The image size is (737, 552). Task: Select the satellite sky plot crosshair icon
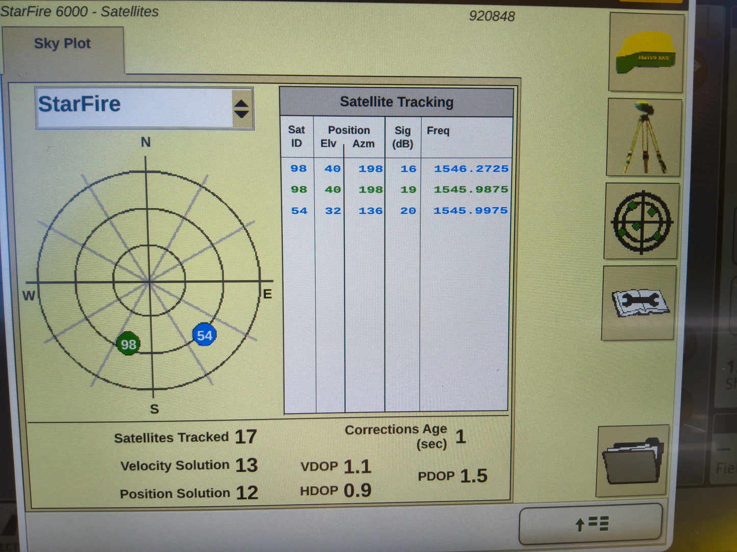642,222
